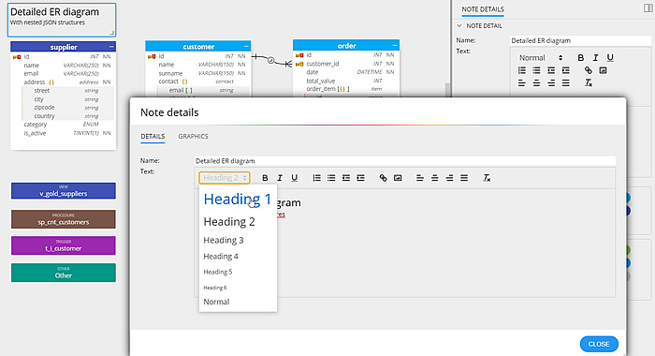Insert ordered list in dialog editor

(x=316, y=178)
